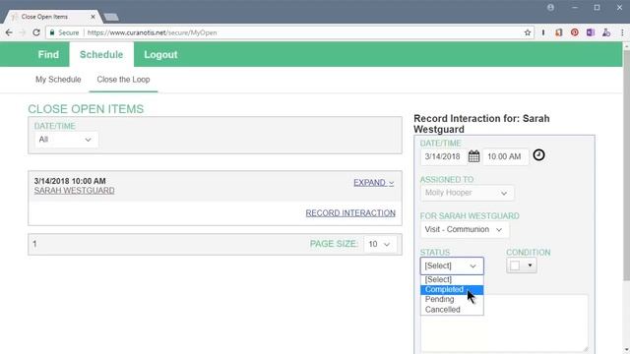Open the calendar date picker icon
The image size is (630, 354).
click(x=473, y=156)
